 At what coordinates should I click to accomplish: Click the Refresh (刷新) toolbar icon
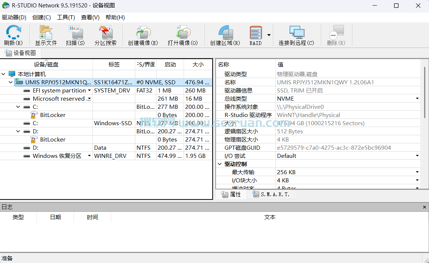click(x=13, y=32)
